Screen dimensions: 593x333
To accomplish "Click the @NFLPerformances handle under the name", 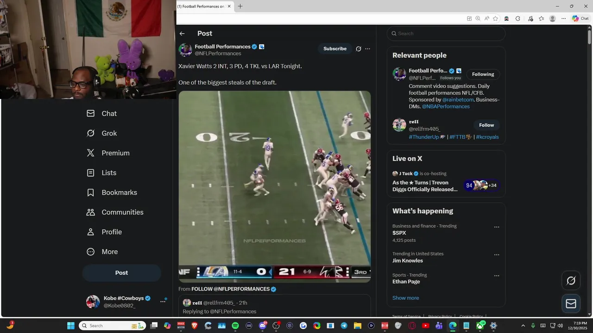I will click(218, 54).
